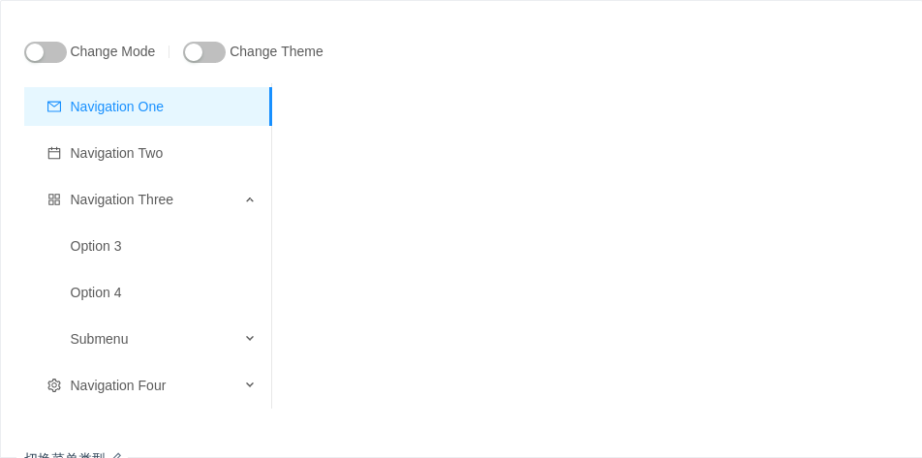The height and width of the screenshot is (458, 922).
Task: Choose Option 4 in the menu
Action: tap(147, 292)
